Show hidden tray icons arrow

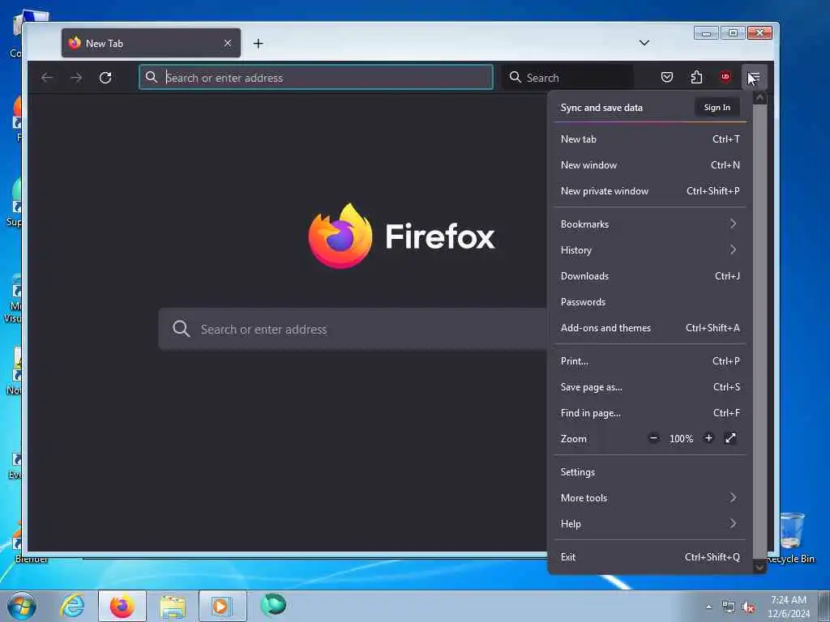(x=708, y=607)
